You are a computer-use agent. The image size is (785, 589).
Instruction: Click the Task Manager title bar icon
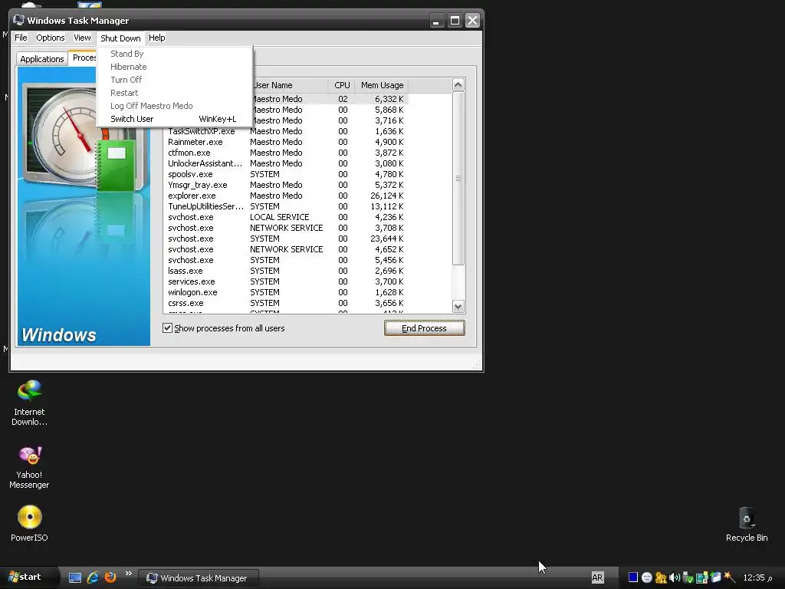[18, 20]
